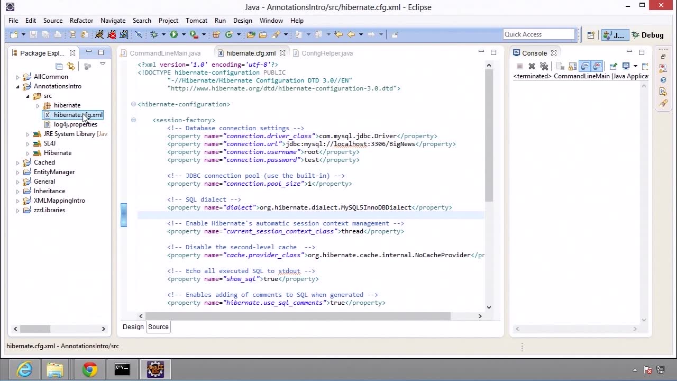Click the Open Task folder icon
This screenshot has width=677, height=381.
pyautogui.click(x=263, y=34)
